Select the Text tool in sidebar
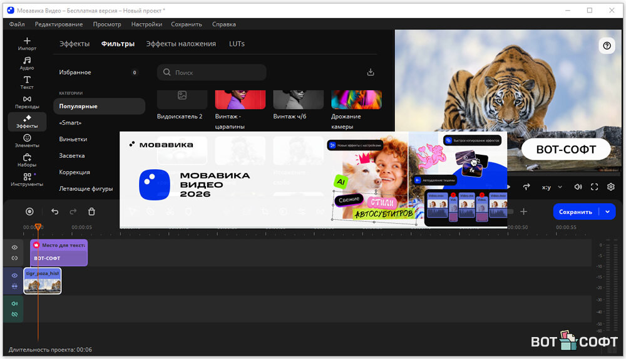 point(27,83)
